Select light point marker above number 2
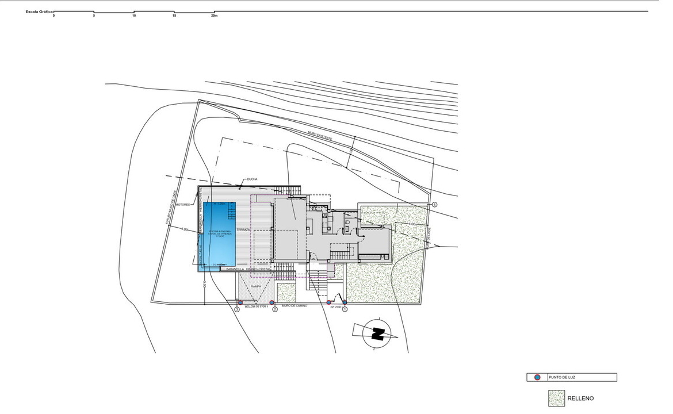This screenshot has height=414, width=673. 272,302
